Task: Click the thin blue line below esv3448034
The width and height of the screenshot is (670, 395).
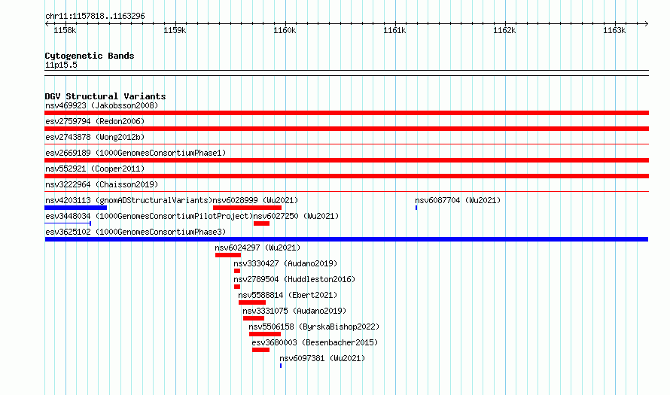Action: [x=68, y=223]
